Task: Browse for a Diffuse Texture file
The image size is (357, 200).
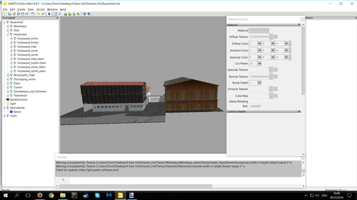Action: pyautogui.click(x=271, y=36)
